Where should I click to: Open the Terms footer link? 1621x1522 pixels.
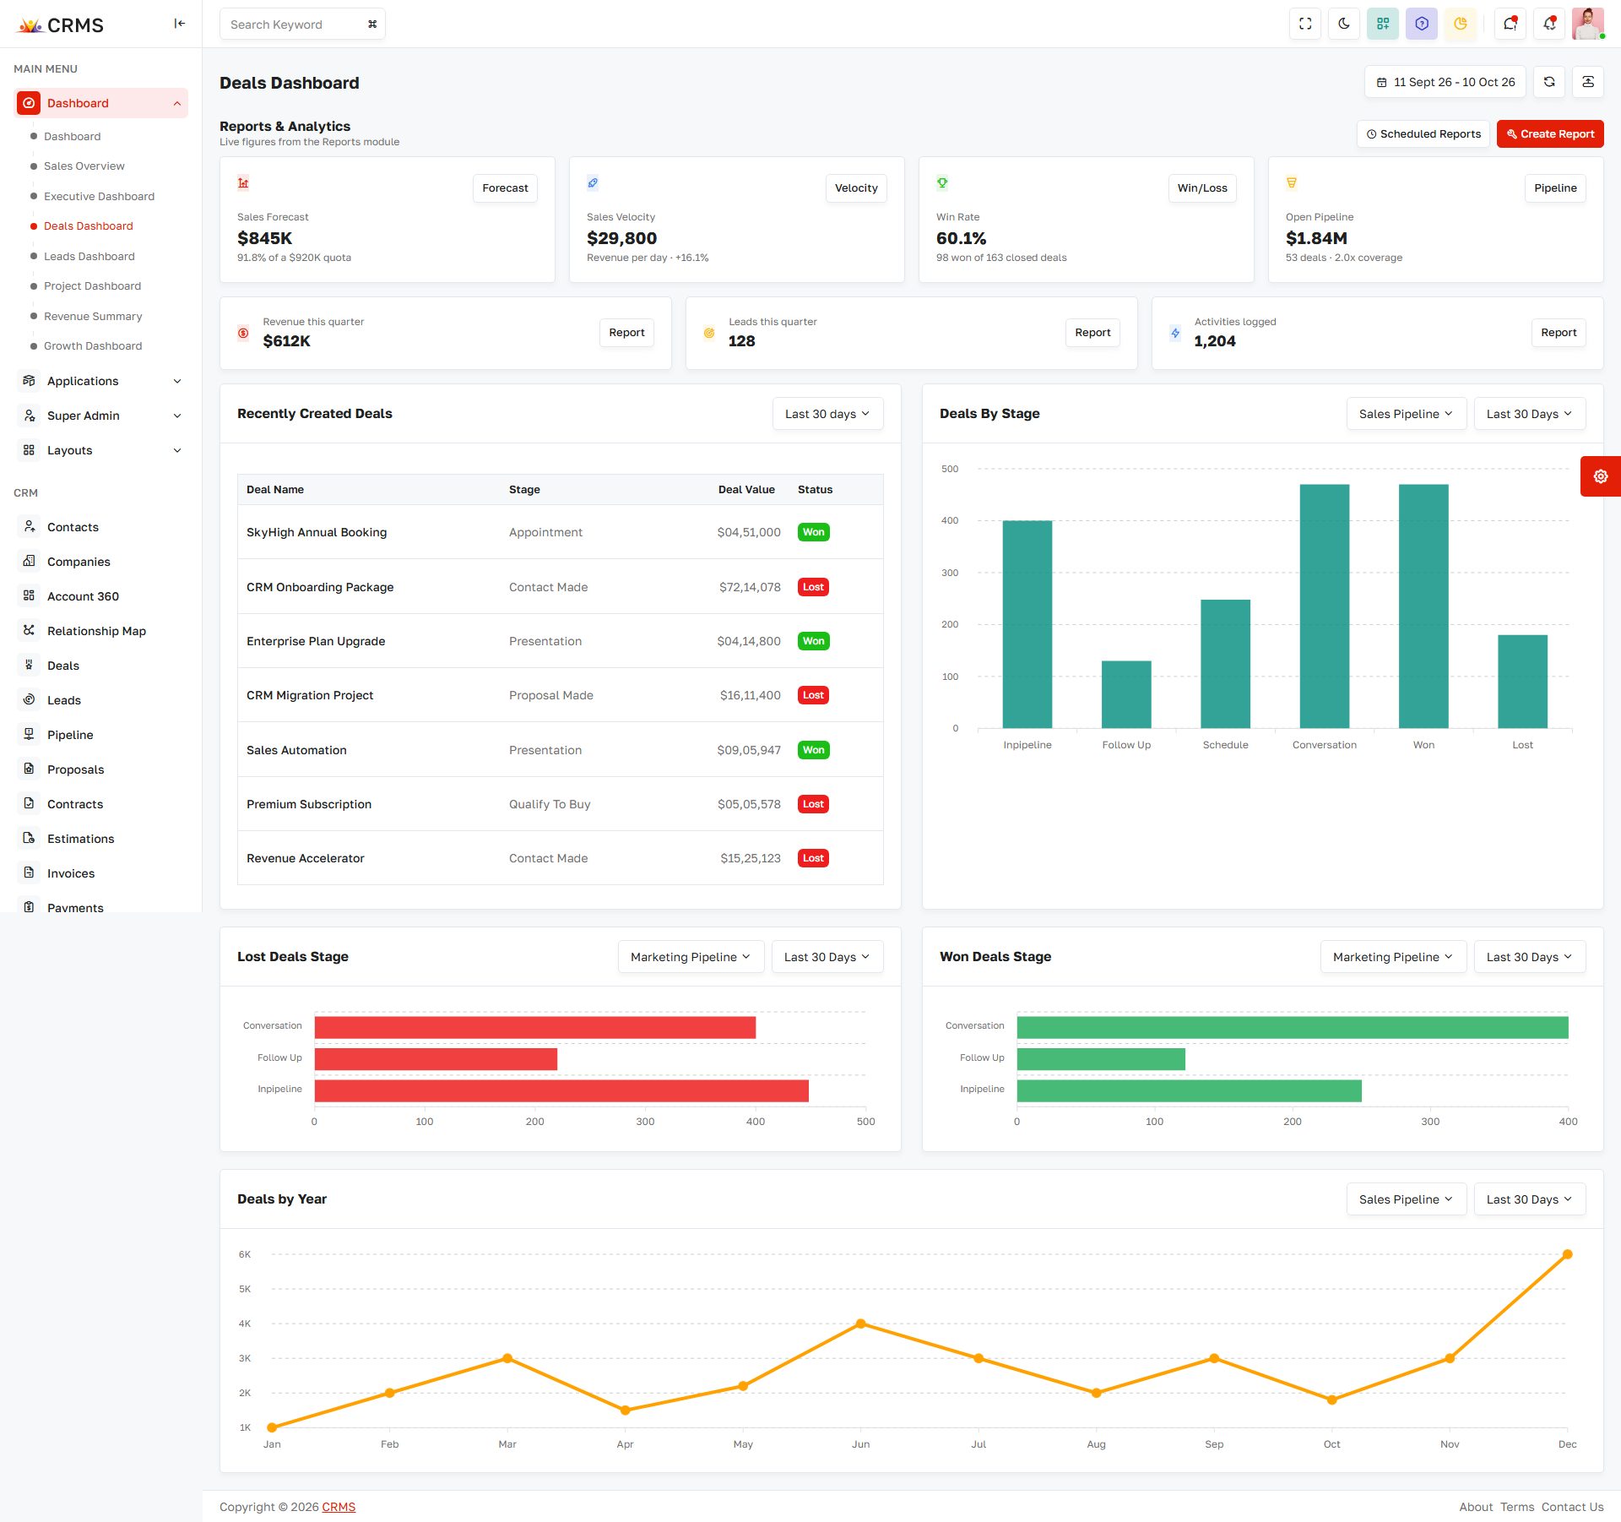(1517, 1507)
